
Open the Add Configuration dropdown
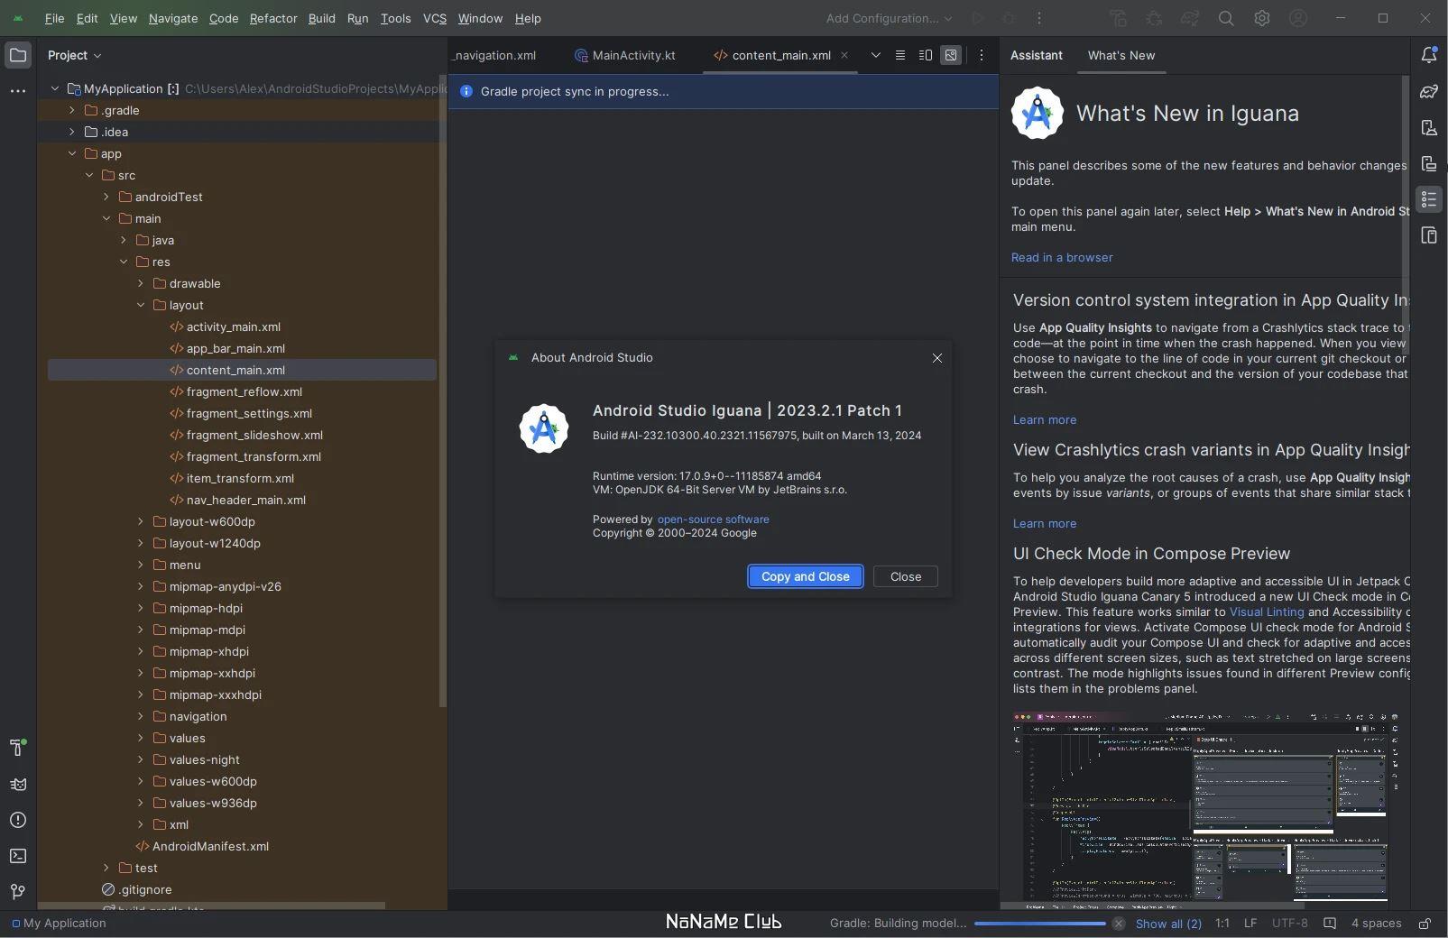coord(889,18)
